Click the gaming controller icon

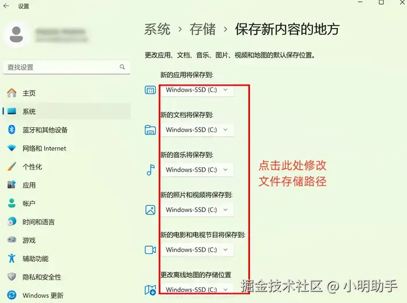coord(12,239)
